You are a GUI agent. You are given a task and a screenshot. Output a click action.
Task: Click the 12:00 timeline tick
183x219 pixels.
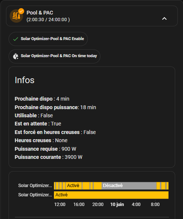60,205
